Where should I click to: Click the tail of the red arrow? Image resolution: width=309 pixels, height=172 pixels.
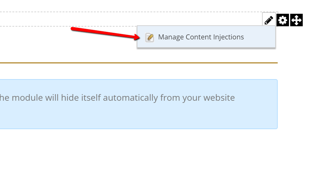coord(73,29)
